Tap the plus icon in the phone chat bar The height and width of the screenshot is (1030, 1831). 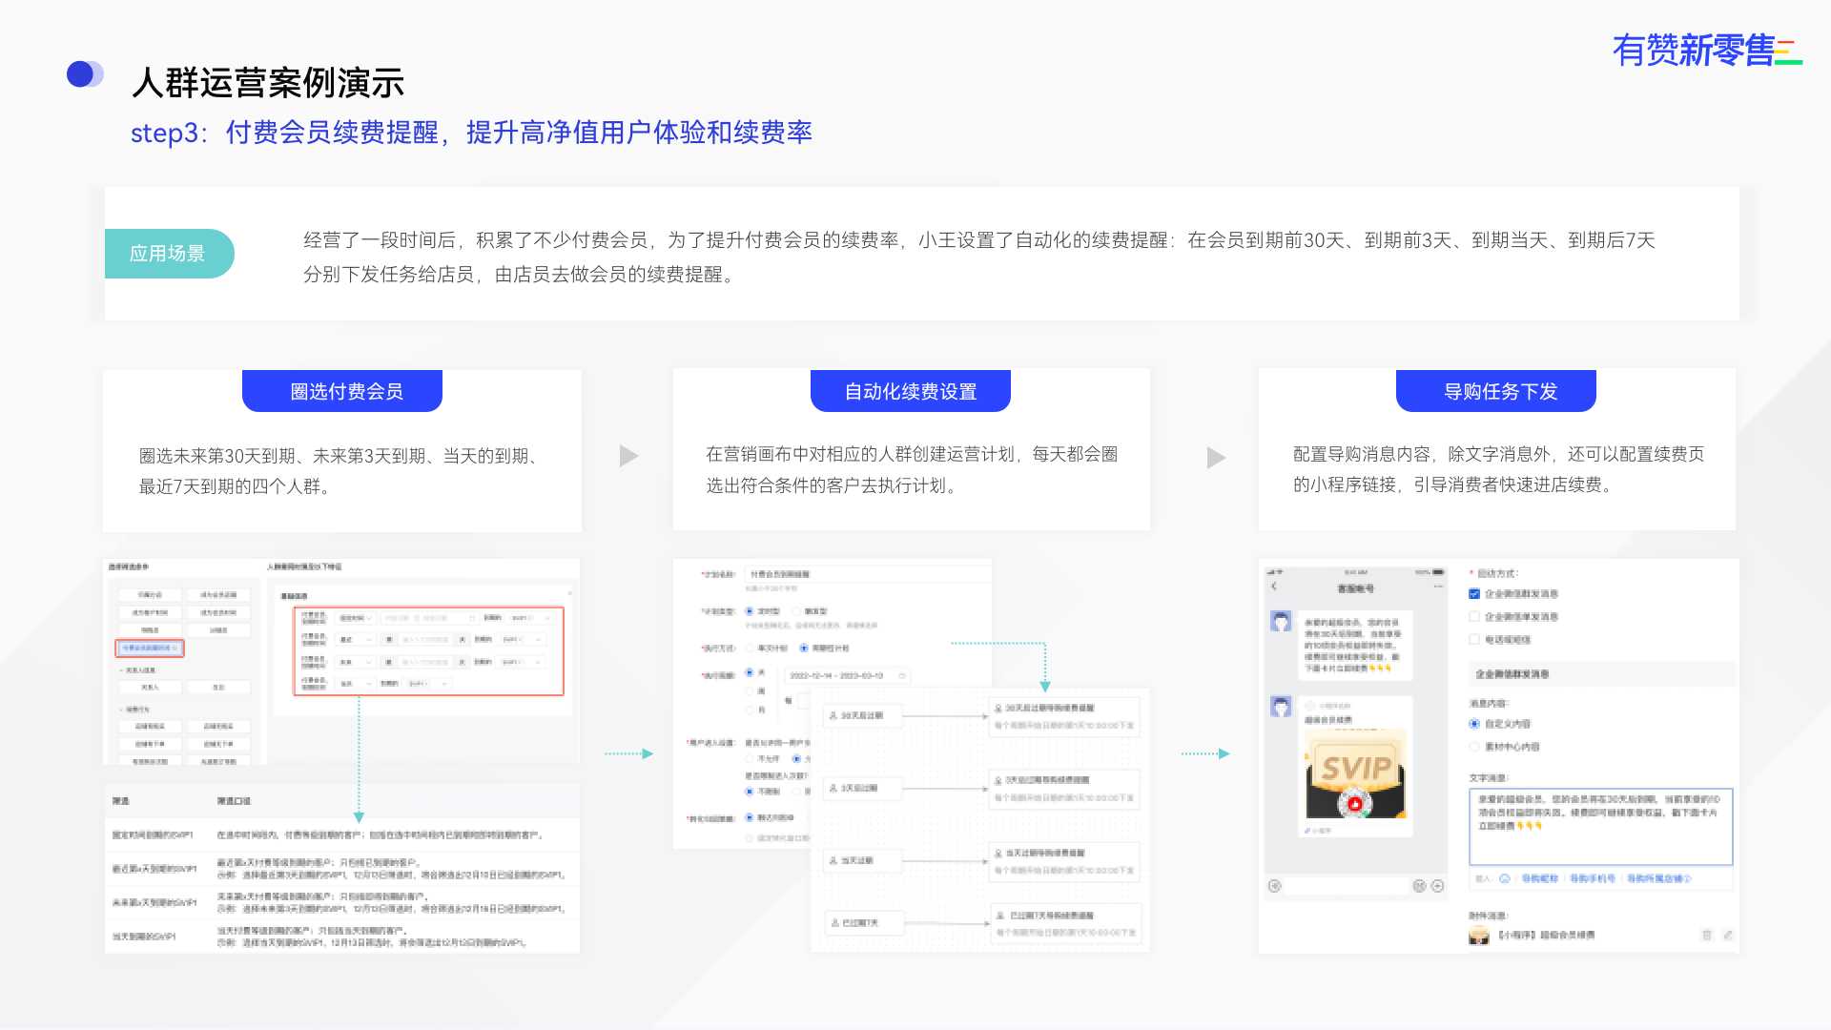point(1437,886)
